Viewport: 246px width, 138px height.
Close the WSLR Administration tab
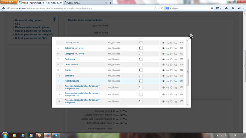coord(61,3)
